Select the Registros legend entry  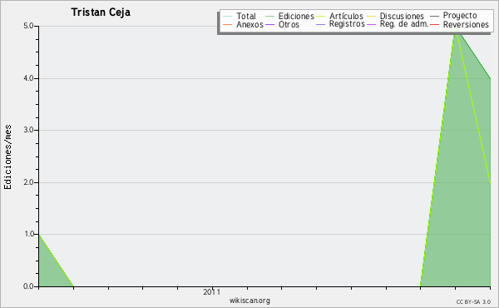click(347, 24)
